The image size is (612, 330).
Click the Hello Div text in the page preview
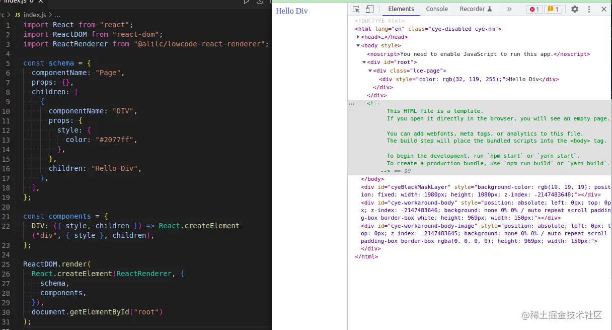292,11
